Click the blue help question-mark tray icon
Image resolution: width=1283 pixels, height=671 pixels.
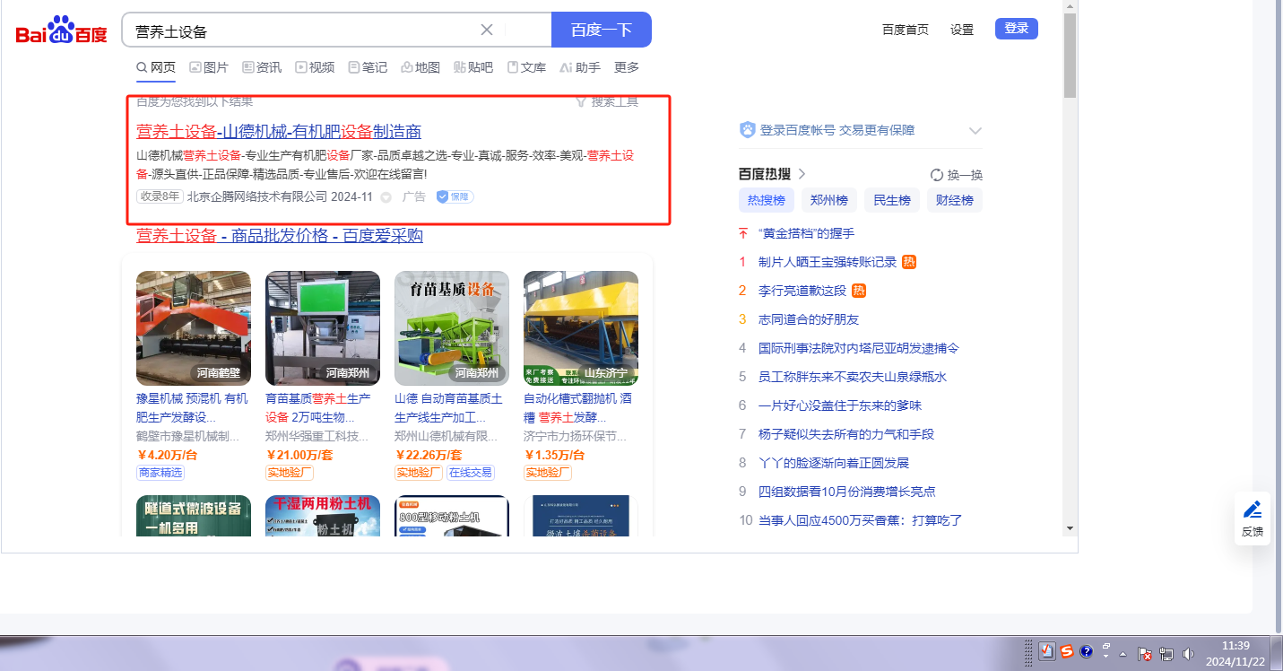1086,651
